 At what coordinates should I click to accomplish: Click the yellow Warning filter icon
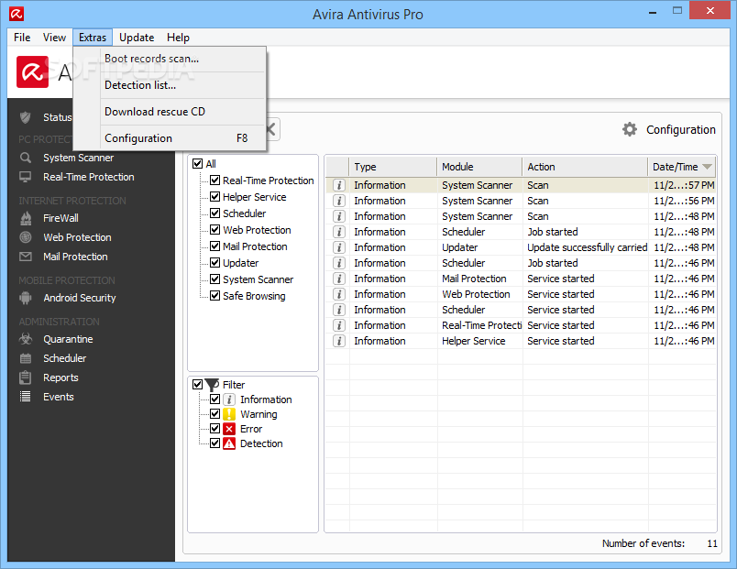click(229, 414)
